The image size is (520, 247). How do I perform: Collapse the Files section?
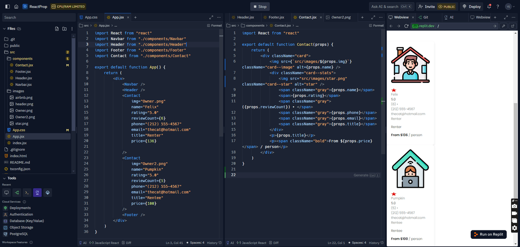click(x=4, y=29)
